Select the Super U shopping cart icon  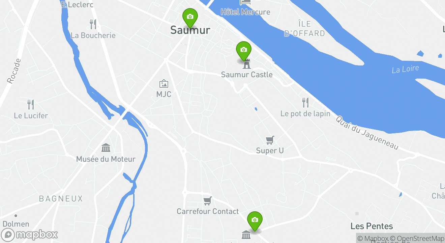[x=270, y=140]
